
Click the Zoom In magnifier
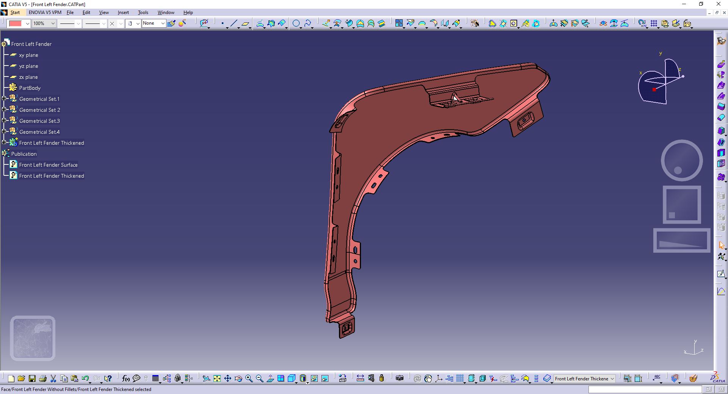(x=249, y=378)
